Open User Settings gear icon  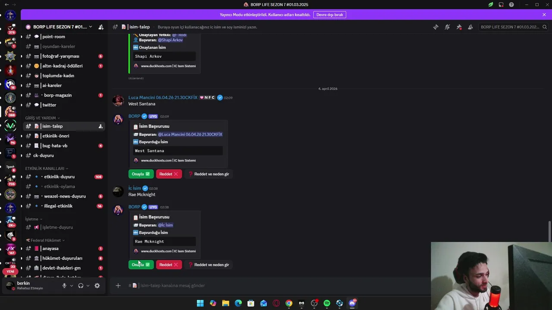[x=97, y=285]
